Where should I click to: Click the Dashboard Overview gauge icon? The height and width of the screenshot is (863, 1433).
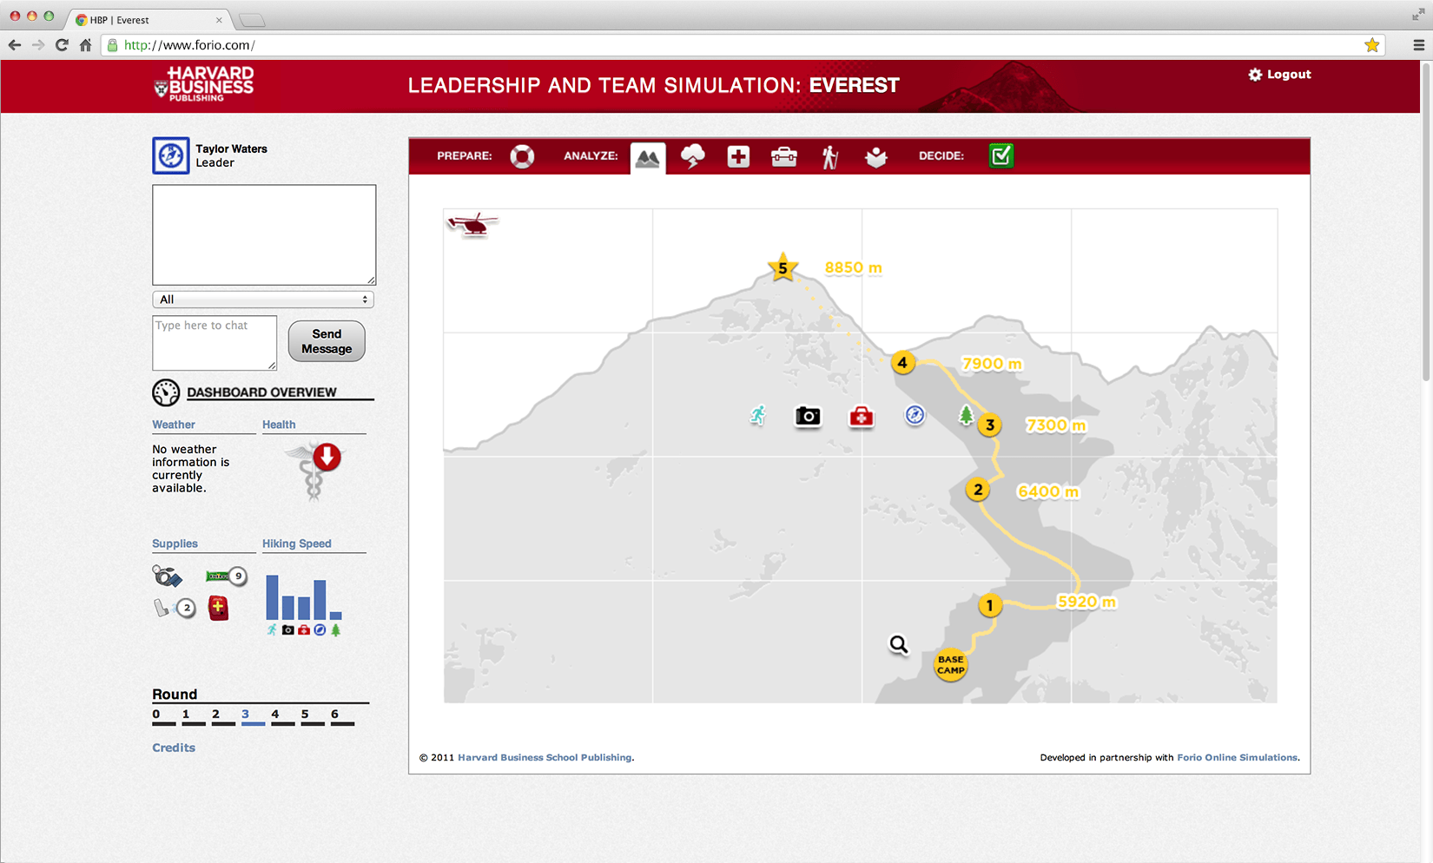[x=166, y=392]
